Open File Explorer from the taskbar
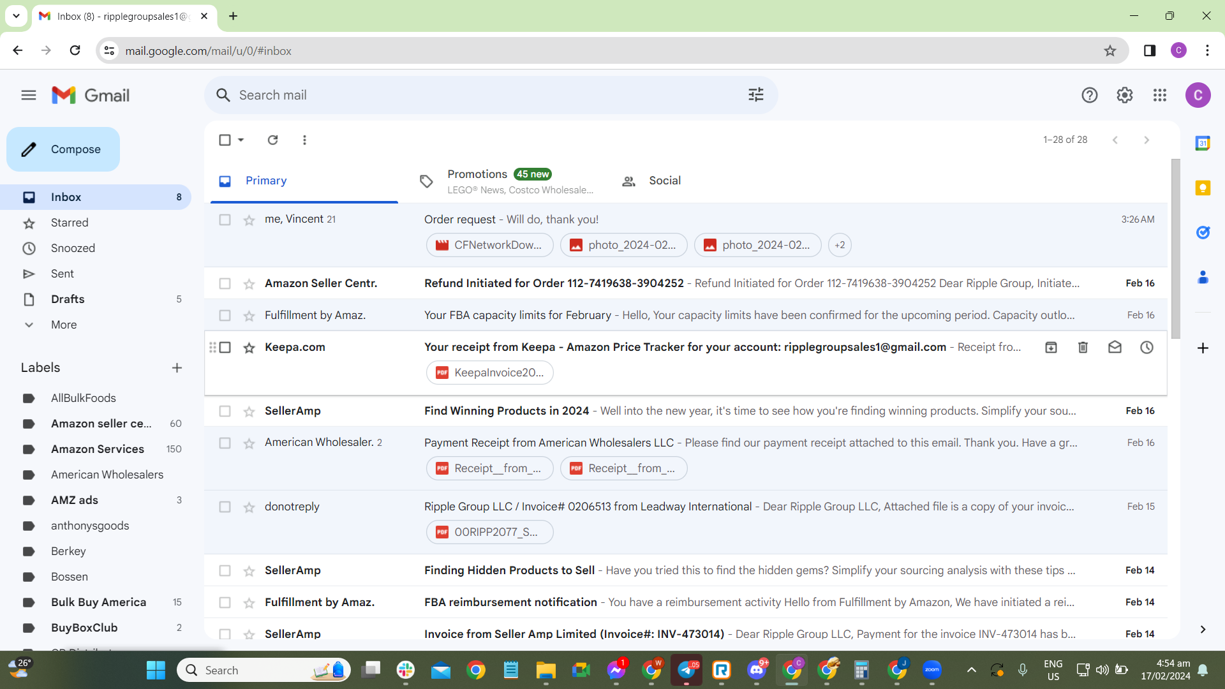This screenshot has width=1225, height=689. click(546, 670)
